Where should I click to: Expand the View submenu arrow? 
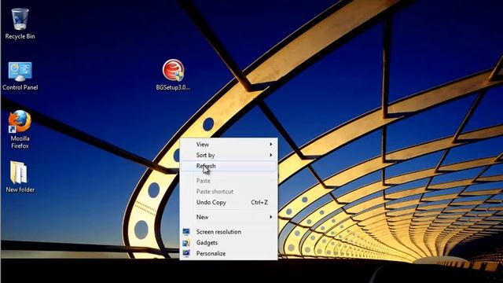[271, 145]
